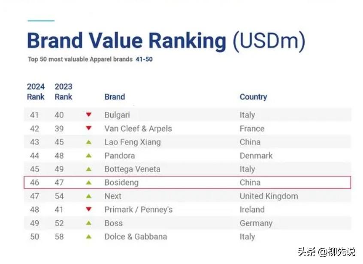Click the Brand Value Ranking title

click(x=166, y=41)
